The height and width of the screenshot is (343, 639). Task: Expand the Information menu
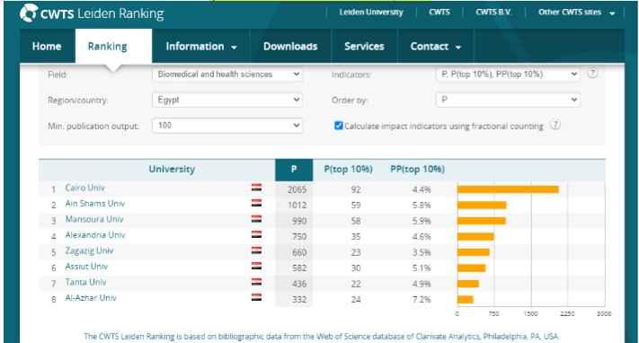(x=201, y=47)
